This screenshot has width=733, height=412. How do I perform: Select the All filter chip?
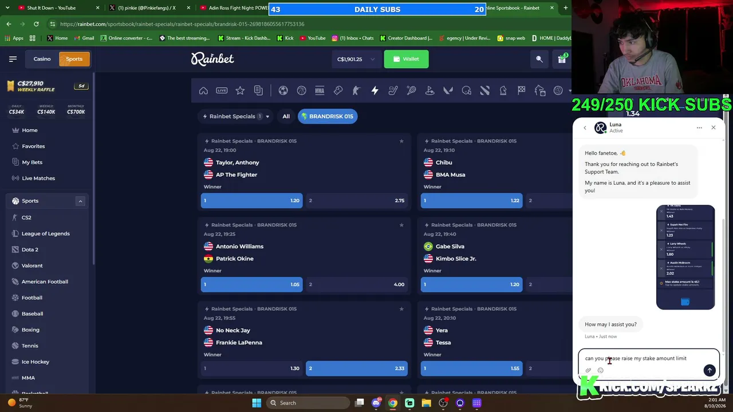pyautogui.click(x=286, y=116)
